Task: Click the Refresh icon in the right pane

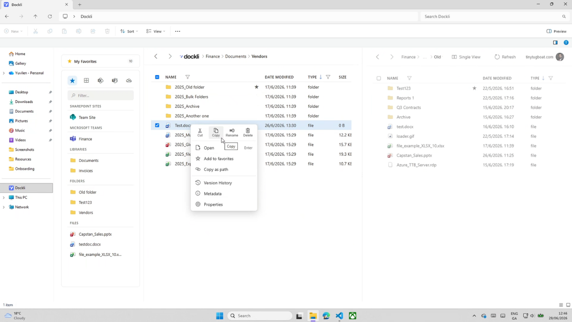Action: (x=497, y=57)
